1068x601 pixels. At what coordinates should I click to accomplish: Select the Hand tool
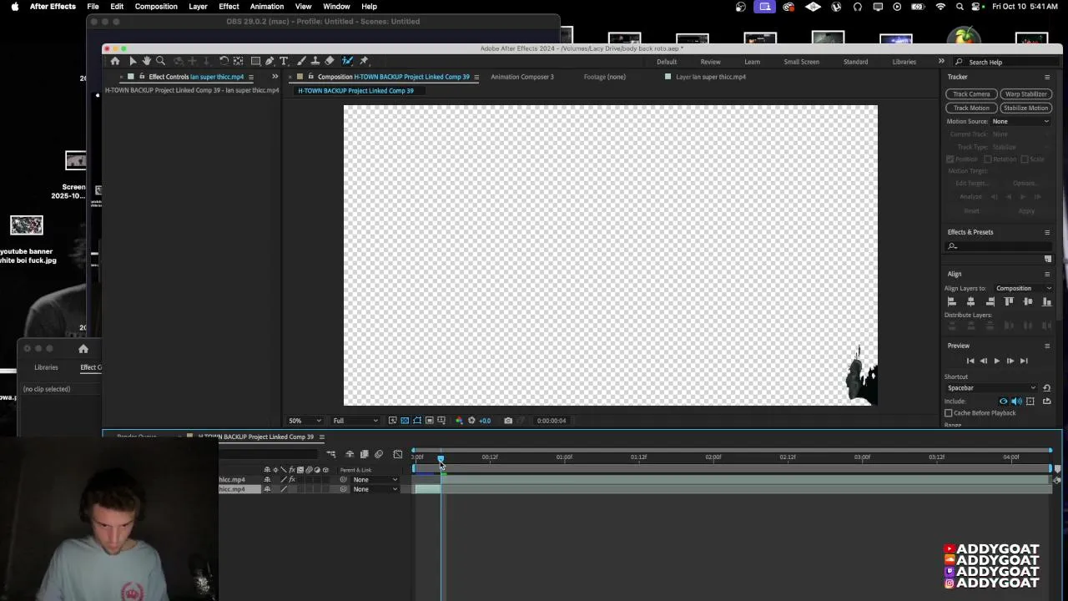click(x=147, y=61)
